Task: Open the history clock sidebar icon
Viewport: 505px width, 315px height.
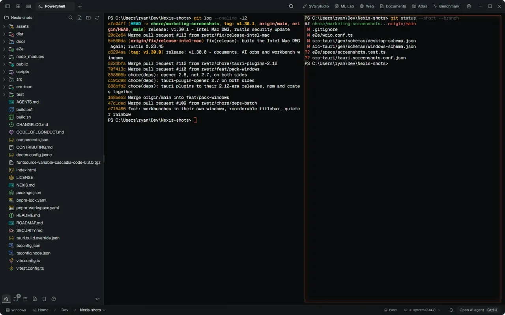Action: point(54,299)
